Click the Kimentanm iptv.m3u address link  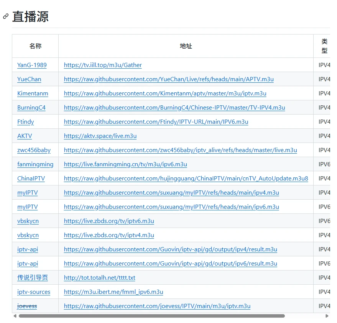point(165,93)
